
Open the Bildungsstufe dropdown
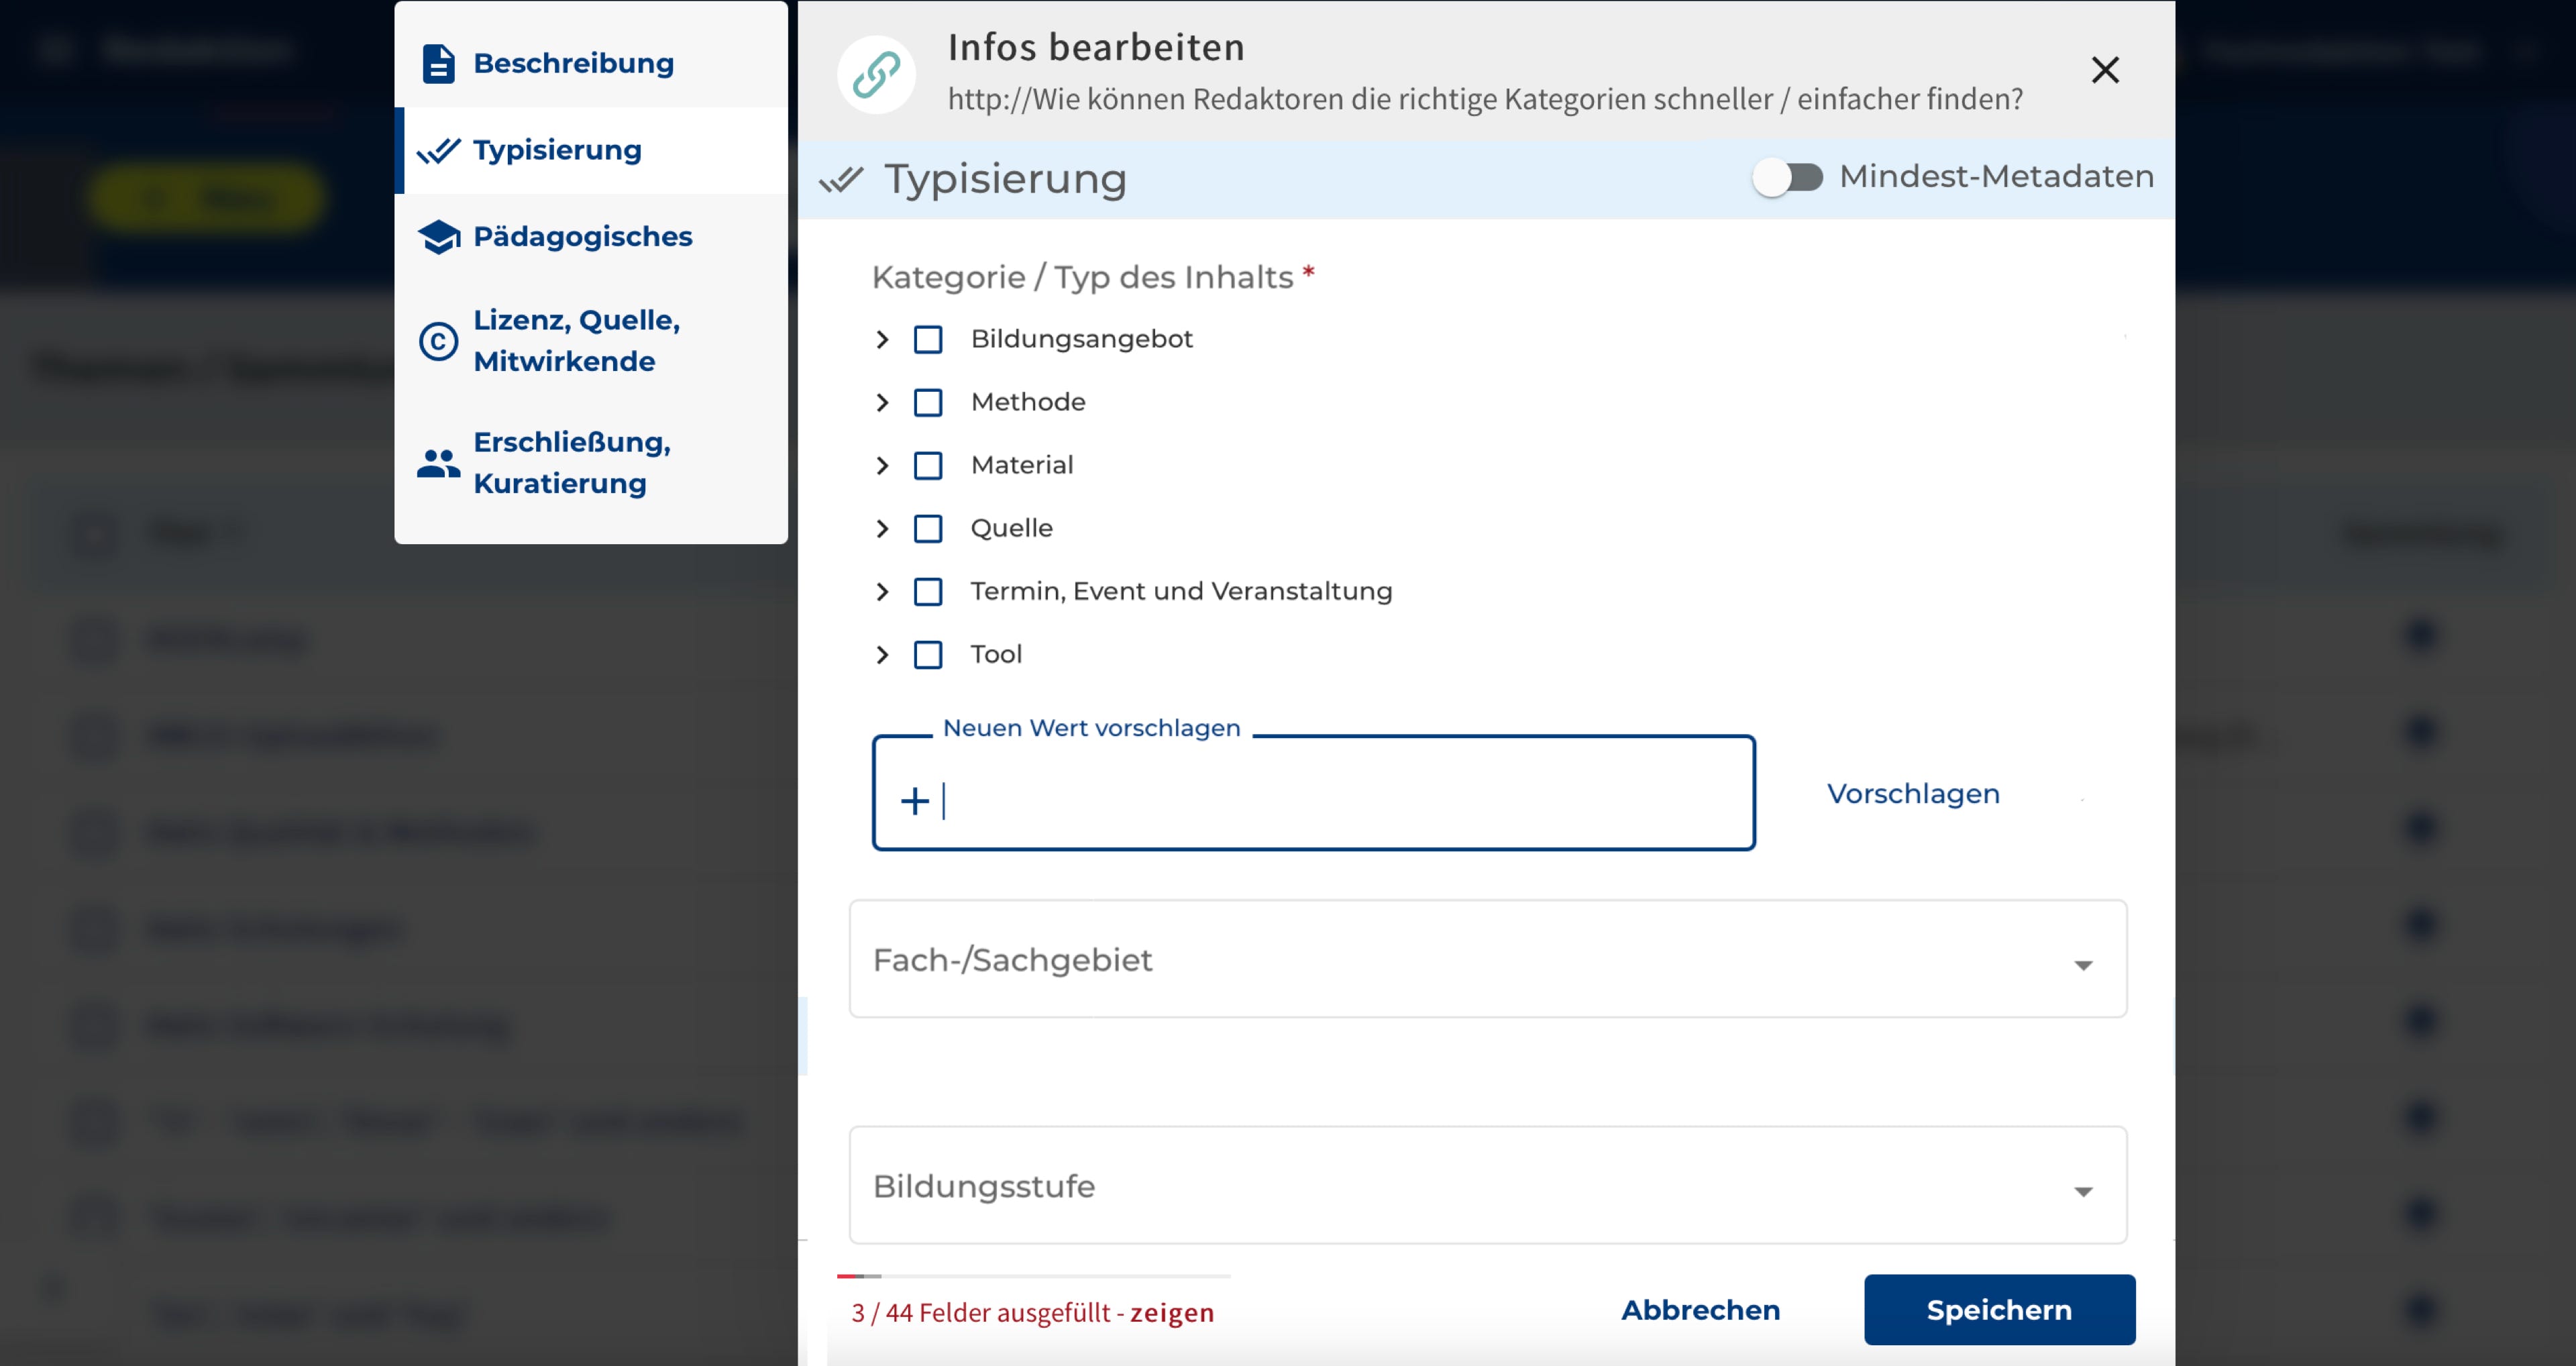click(x=1487, y=1185)
